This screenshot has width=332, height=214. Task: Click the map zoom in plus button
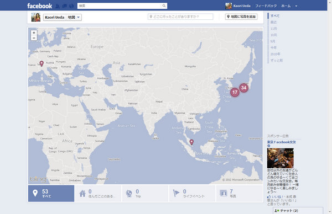pos(34,33)
